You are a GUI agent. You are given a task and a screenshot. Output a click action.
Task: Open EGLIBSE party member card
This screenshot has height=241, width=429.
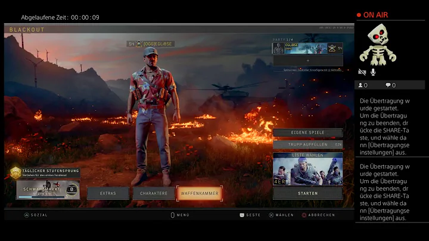pyautogui.click(x=308, y=48)
